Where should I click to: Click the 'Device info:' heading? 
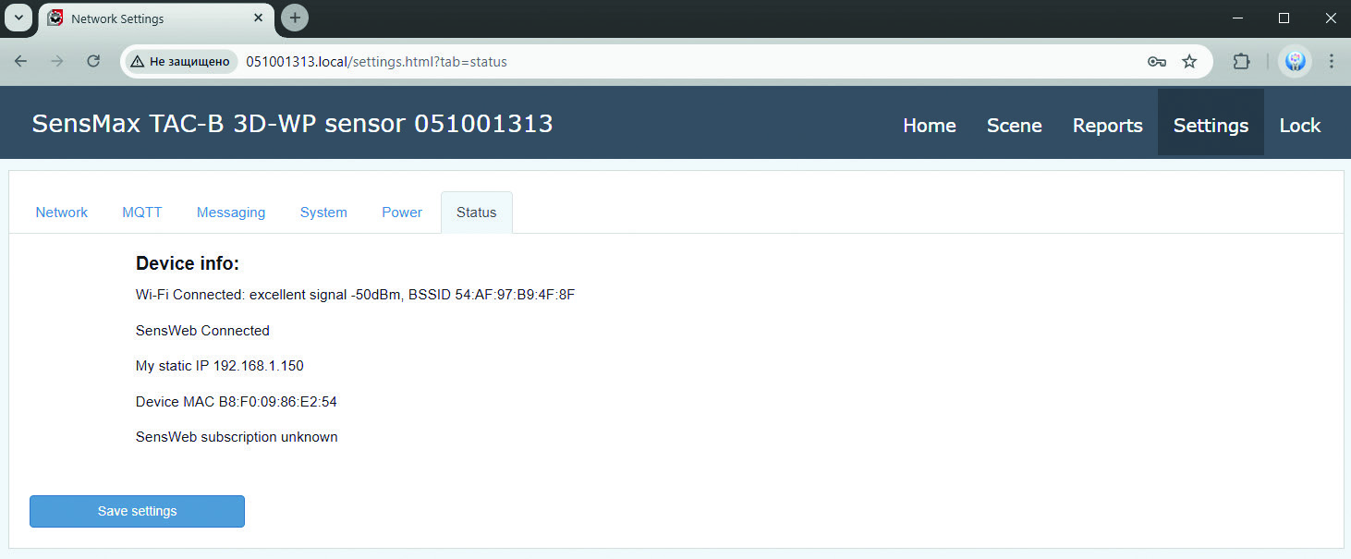[x=188, y=264]
